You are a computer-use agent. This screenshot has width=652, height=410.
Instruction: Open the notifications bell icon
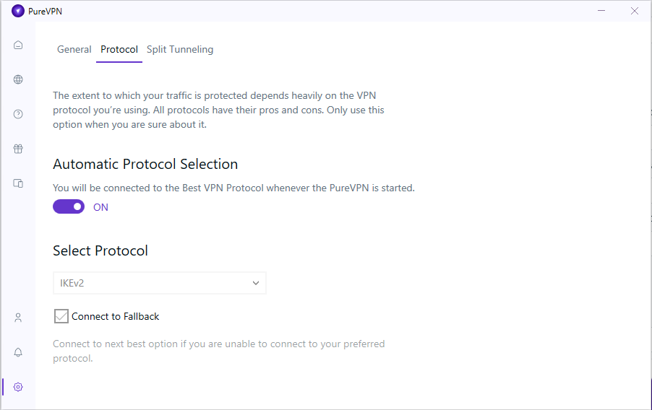tap(18, 352)
